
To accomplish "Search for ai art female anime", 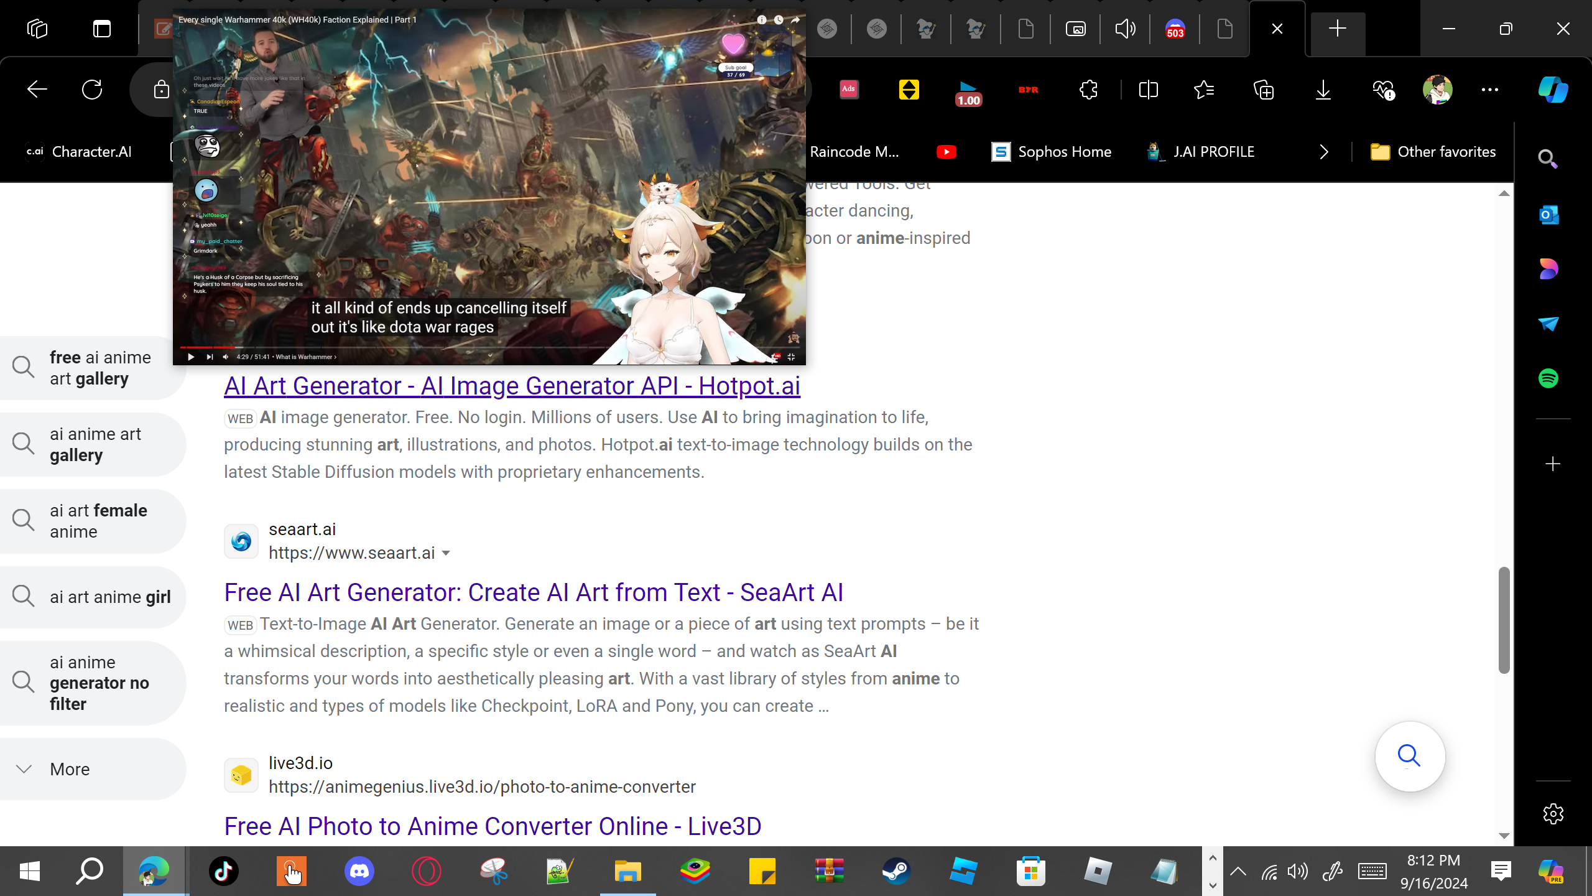I will [93, 521].
